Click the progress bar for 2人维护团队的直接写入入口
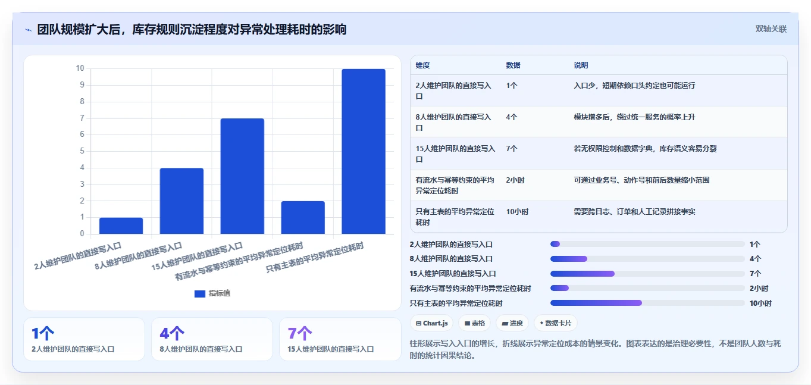Viewport: 811px width, 385px height. pyautogui.click(x=647, y=244)
